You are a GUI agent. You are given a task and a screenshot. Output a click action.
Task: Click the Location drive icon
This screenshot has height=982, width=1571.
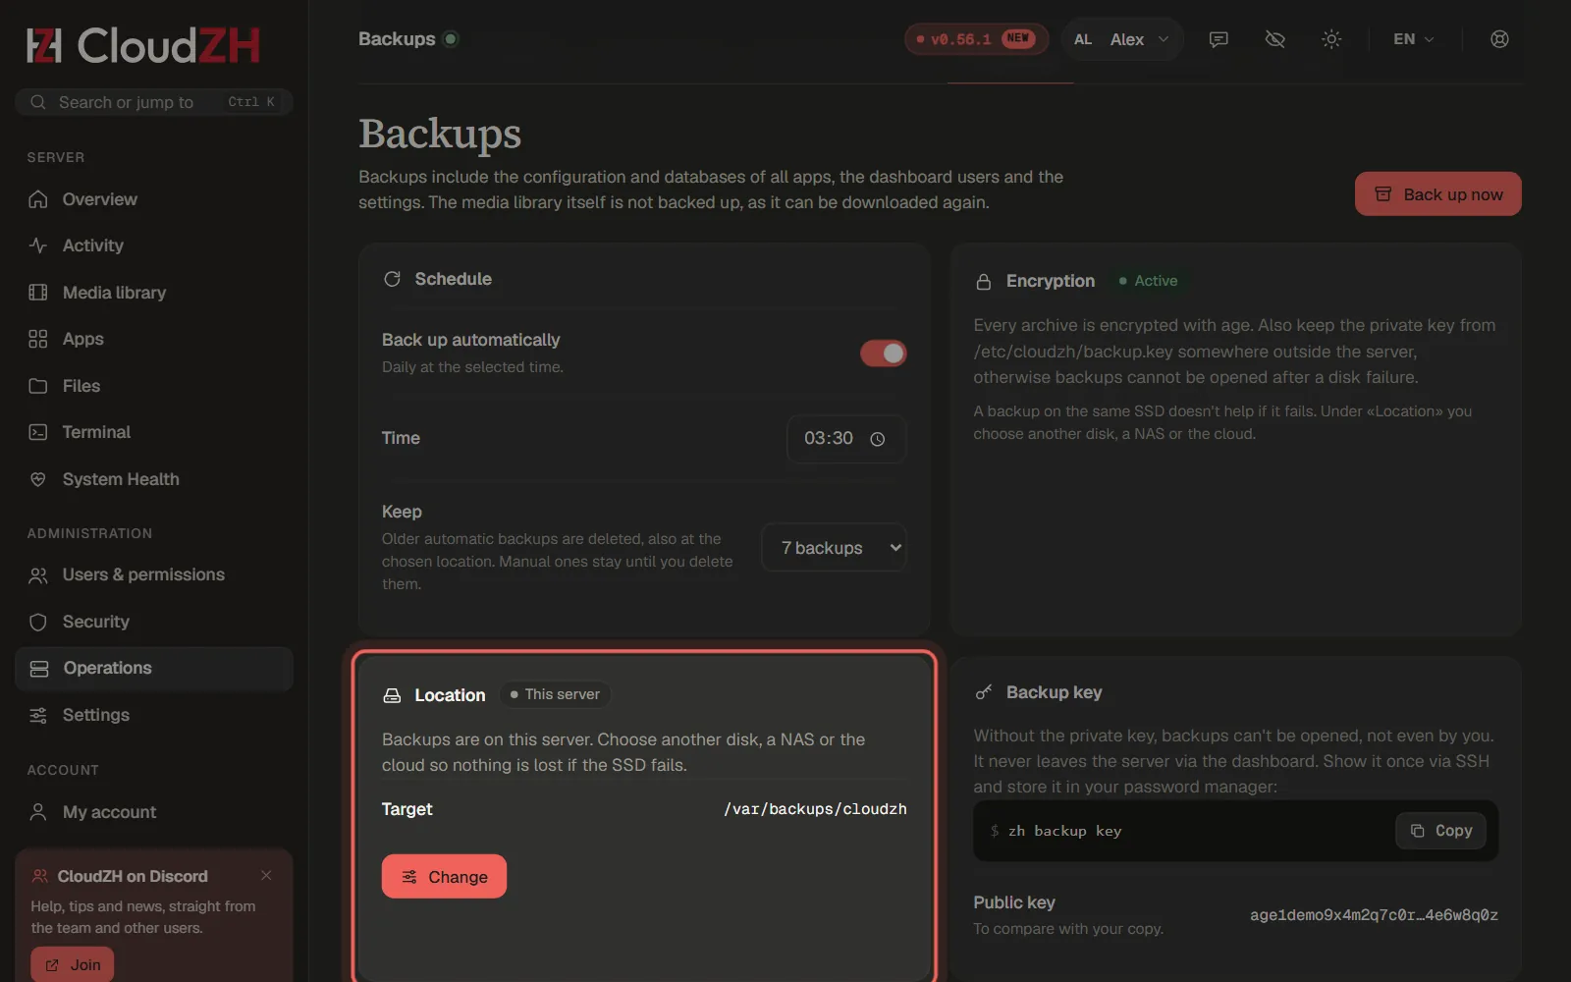point(392,695)
